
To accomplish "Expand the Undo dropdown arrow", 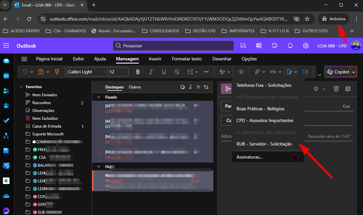I will pos(32,72).
